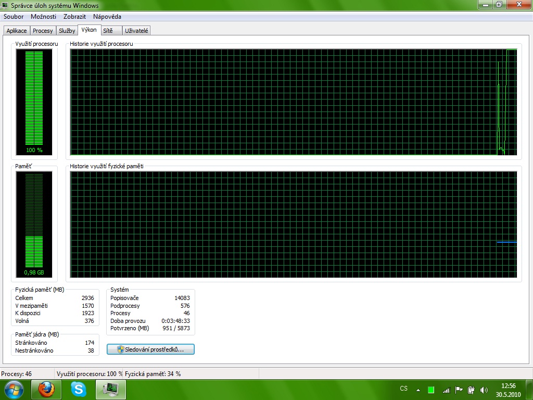Click the volume speaker tray icon
The width and height of the screenshot is (533, 400).
[484, 390]
